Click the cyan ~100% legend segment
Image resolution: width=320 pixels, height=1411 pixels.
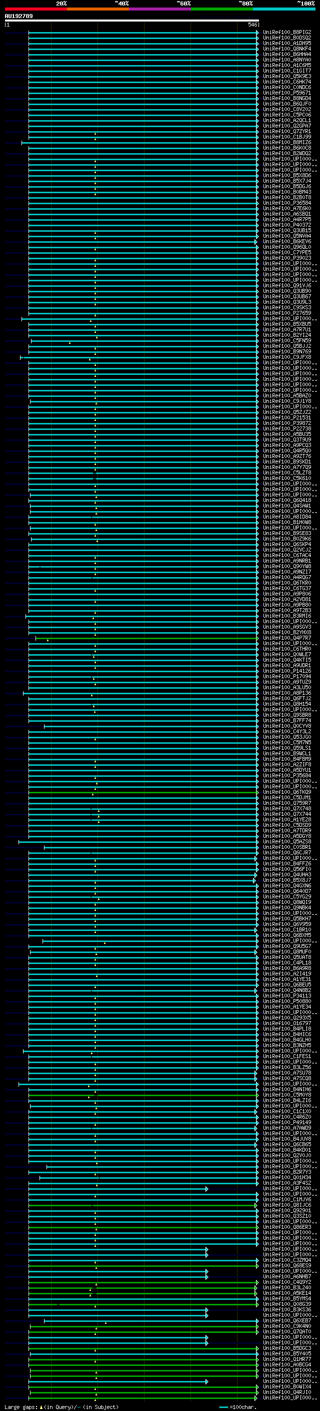click(284, 9)
